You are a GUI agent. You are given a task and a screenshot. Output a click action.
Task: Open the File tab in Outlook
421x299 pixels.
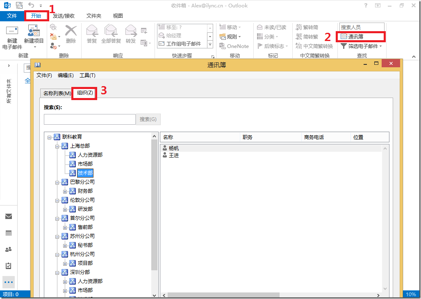pyautogui.click(x=12, y=16)
